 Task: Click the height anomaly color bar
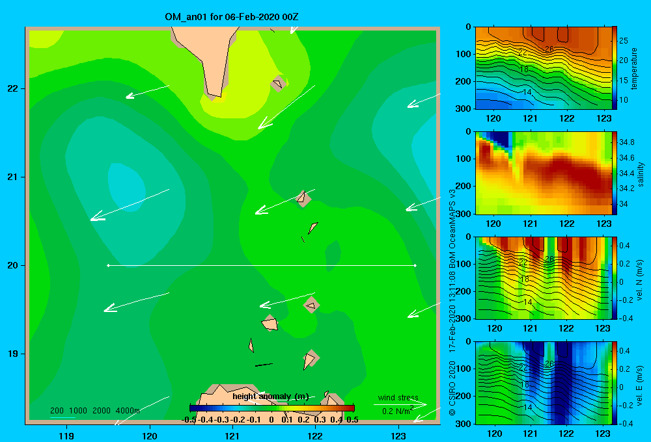tap(272, 408)
